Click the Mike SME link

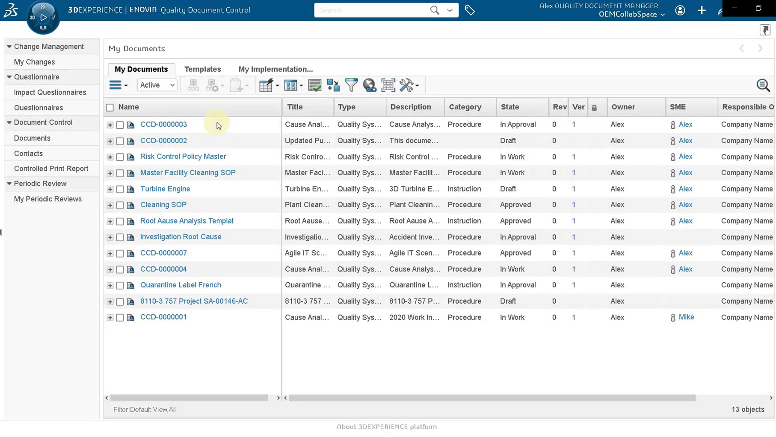point(686,317)
